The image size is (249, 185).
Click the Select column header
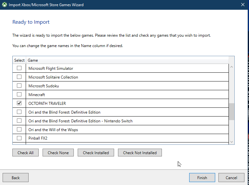click(x=19, y=60)
